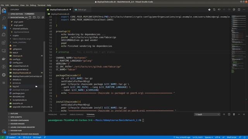Open the Terminal menu

point(41,5)
